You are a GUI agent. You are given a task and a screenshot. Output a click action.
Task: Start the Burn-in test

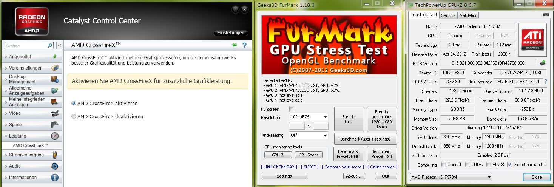click(349, 119)
